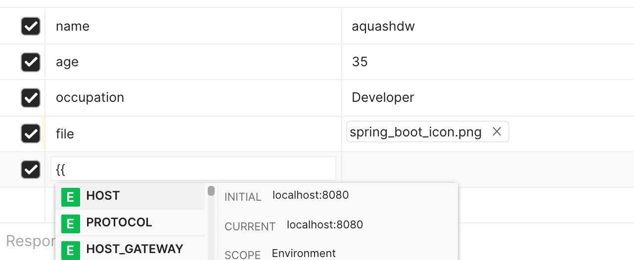The image size is (634, 260).
Task: Remove spring_boot_icon.png file attachment
Action: pos(497,131)
